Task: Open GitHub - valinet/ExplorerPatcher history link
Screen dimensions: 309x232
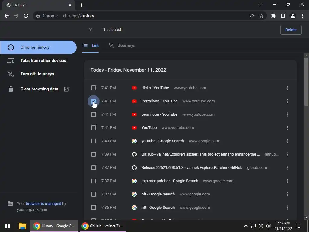Action: (x=200, y=154)
